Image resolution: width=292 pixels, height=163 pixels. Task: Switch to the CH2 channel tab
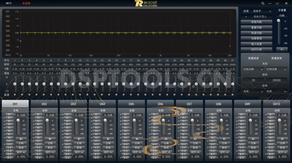44,104
